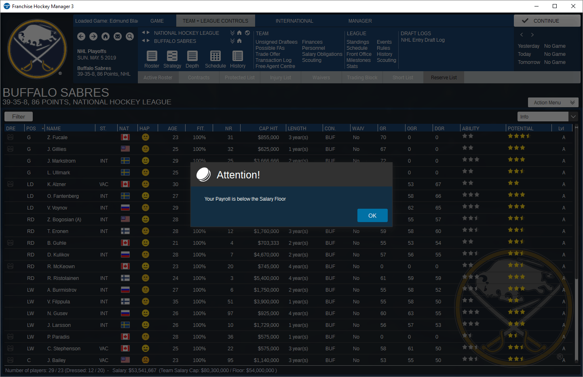Switch to the Injury List tab
This screenshot has width=583, height=377.
[x=281, y=78]
